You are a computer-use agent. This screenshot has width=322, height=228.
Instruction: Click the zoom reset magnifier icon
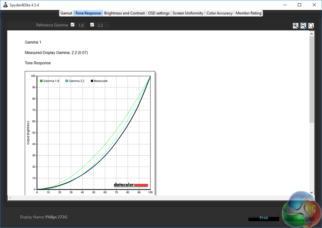tap(311, 26)
